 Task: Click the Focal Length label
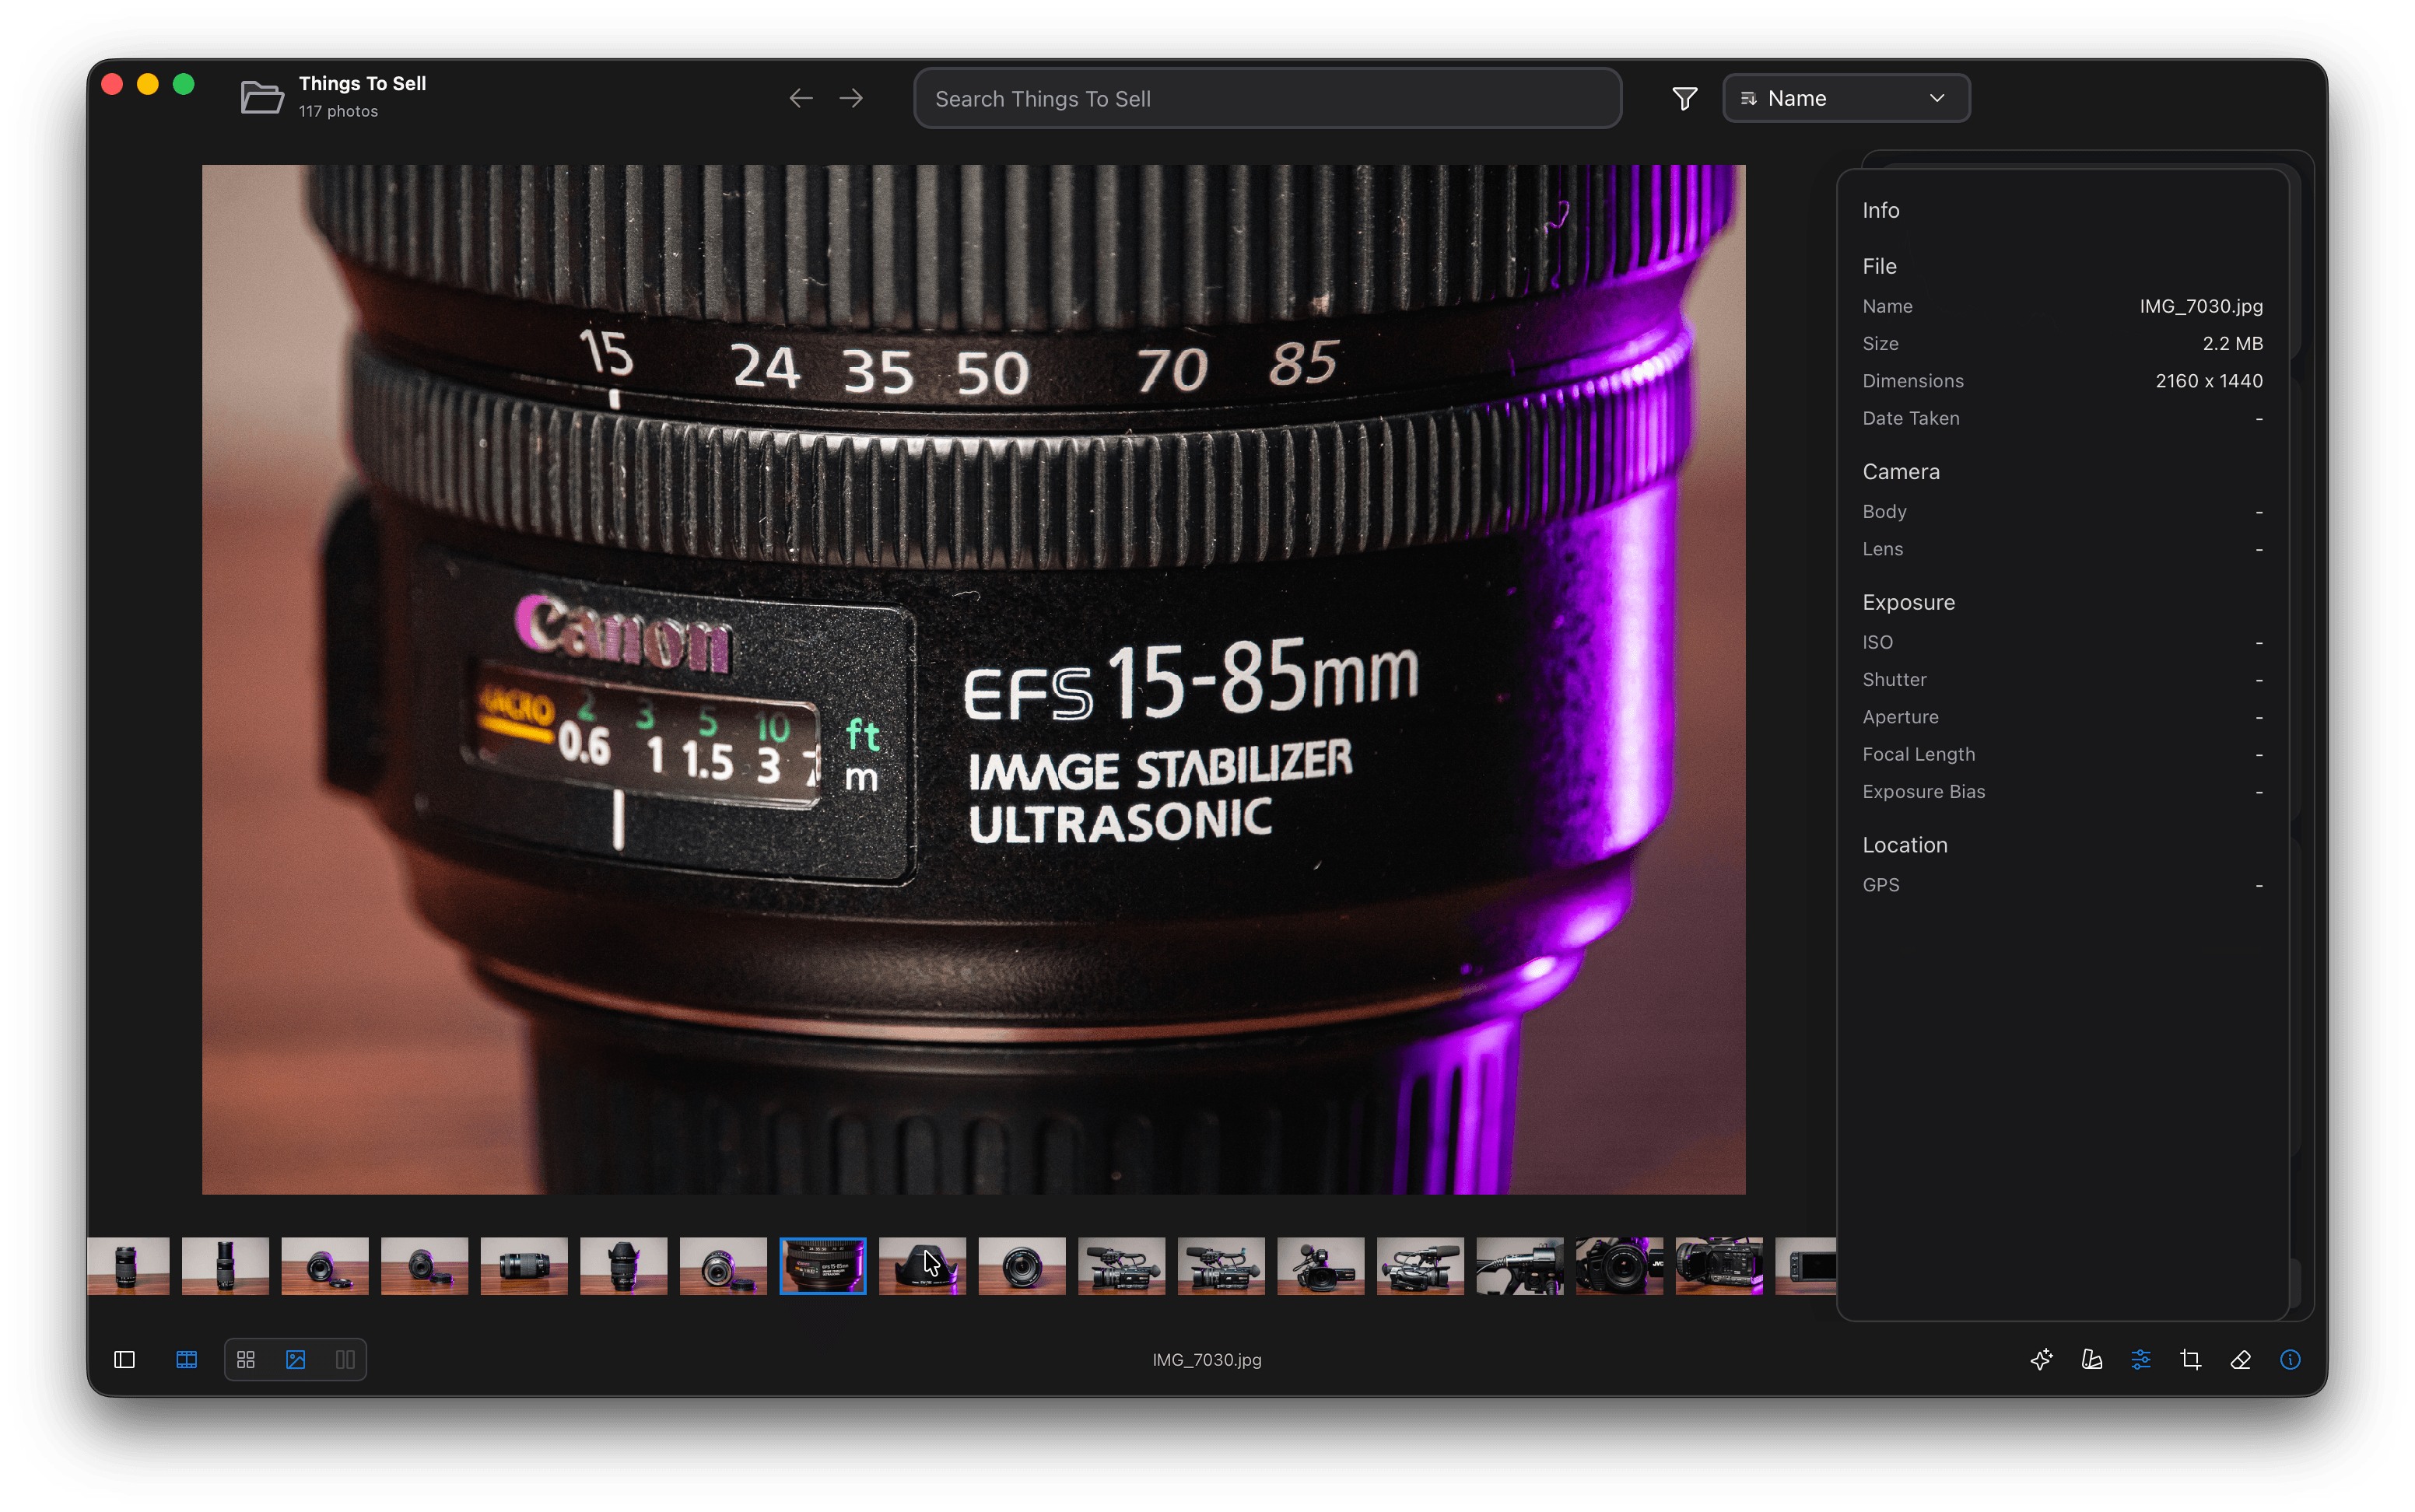(1918, 754)
